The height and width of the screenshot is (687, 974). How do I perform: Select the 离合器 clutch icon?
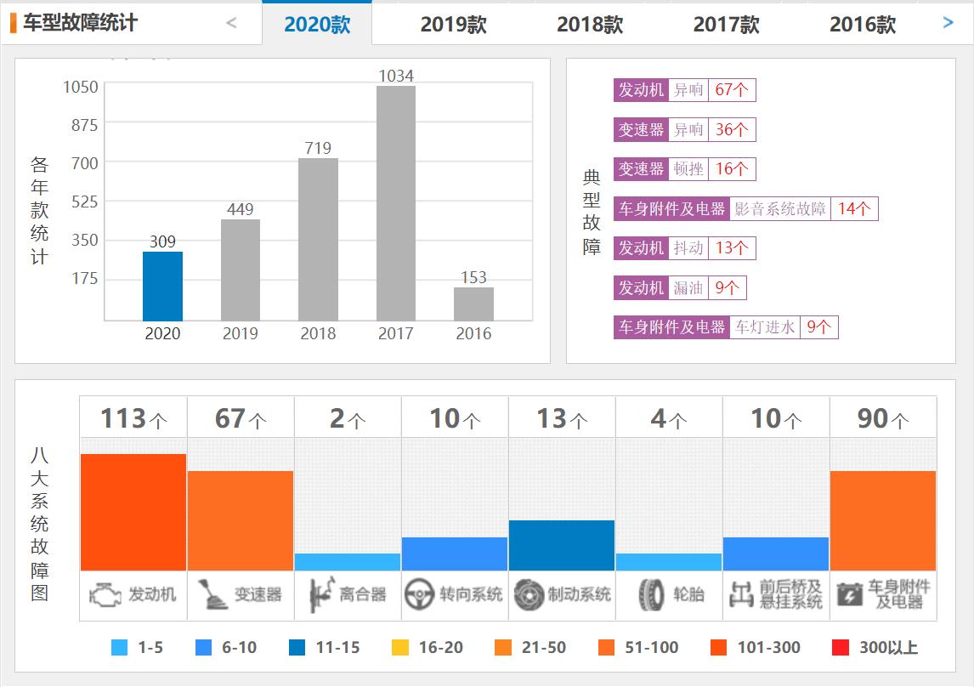[319, 595]
